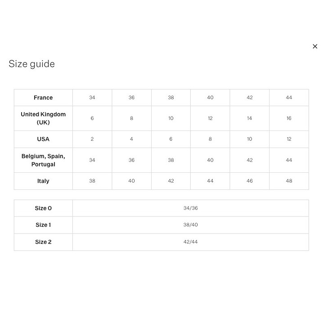Click UK size 14 cell
Image resolution: width=324 pixels, height=324 pixels.
[249, 118]
